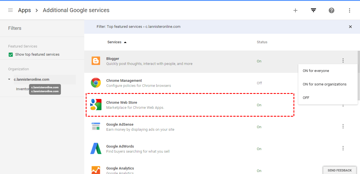Open the help question mark icon
This screenshot has width=360, height=174.
332,10
